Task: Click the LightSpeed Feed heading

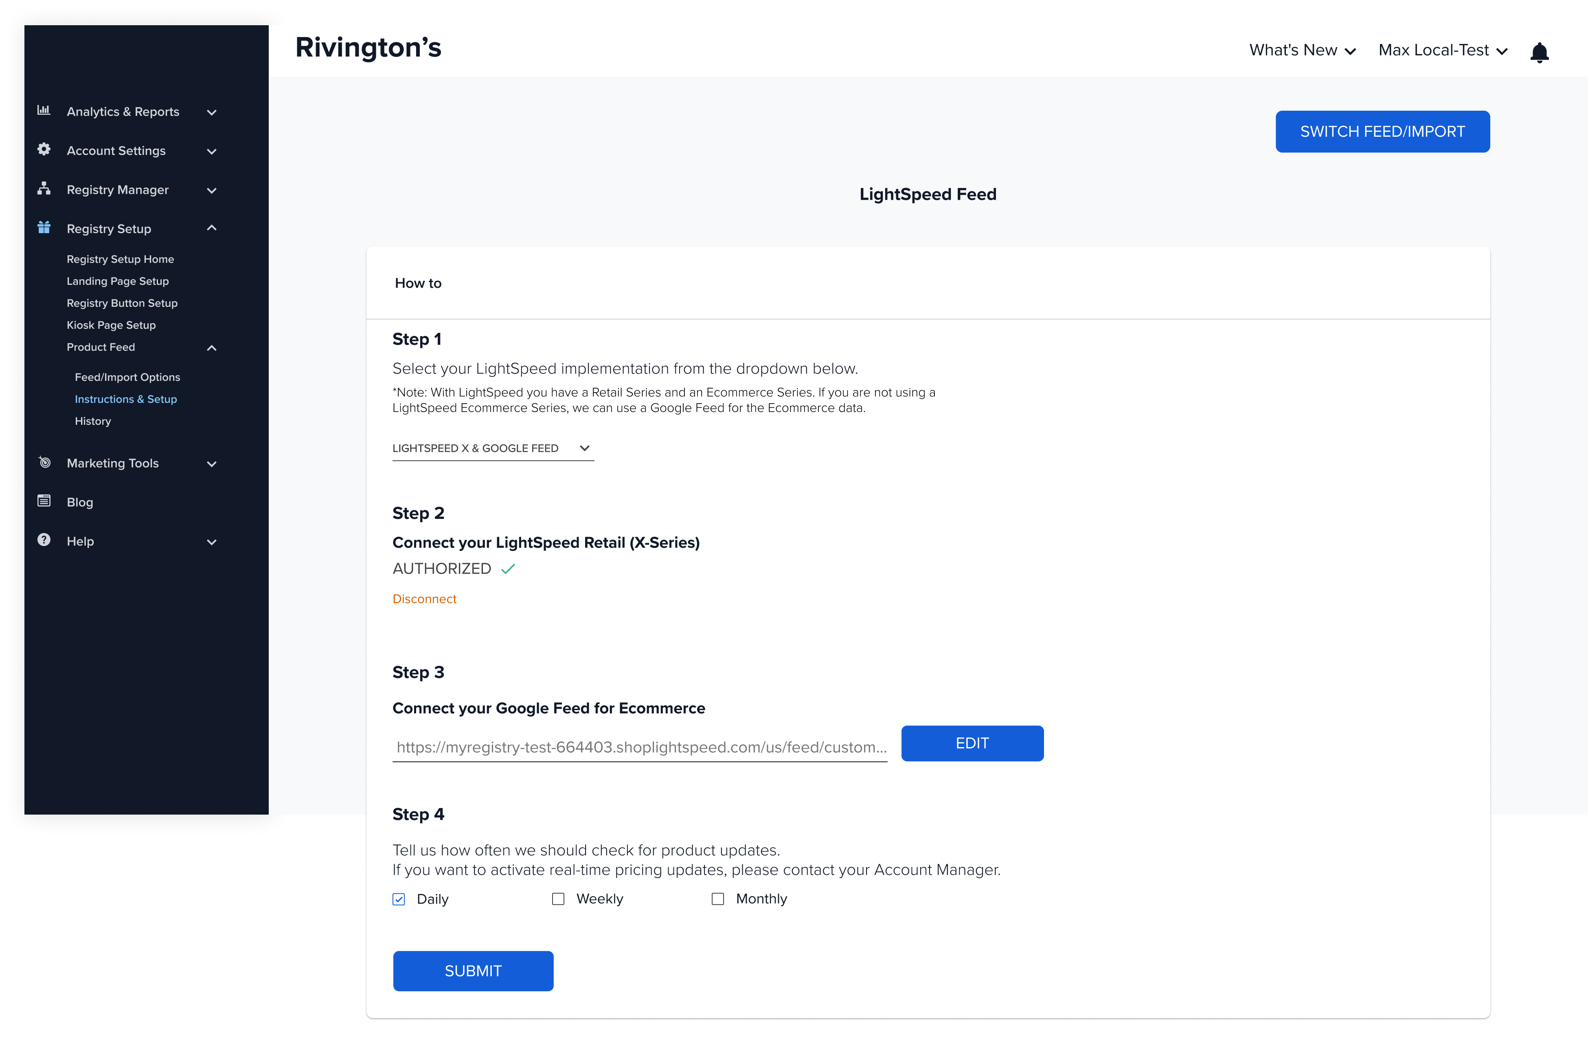Action: 928,194
